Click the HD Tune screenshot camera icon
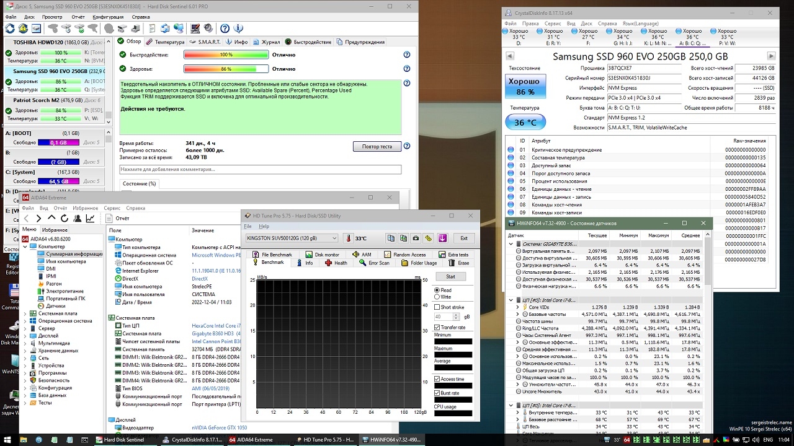Image resolution: width=794 pixels, height=446 pixels. pos(416,238)
